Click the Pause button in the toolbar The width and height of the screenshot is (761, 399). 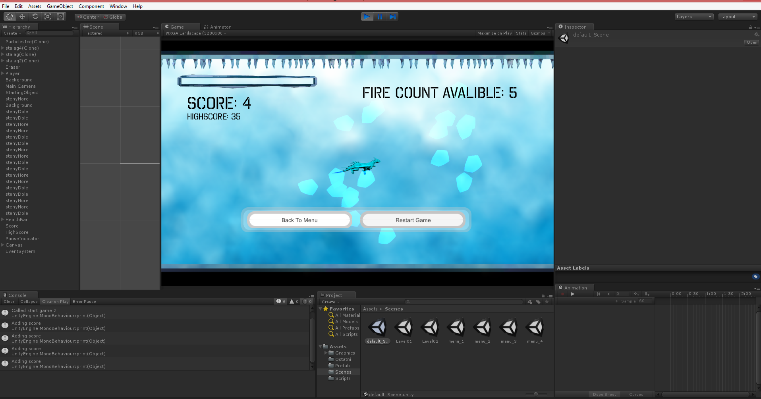[380, 17]
